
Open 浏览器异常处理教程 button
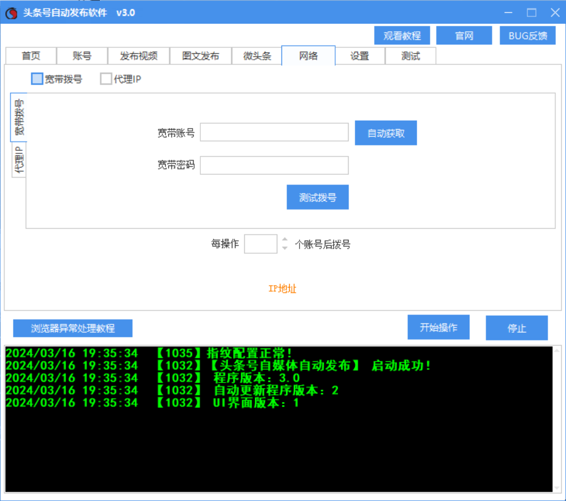click(x=72, y=328)
